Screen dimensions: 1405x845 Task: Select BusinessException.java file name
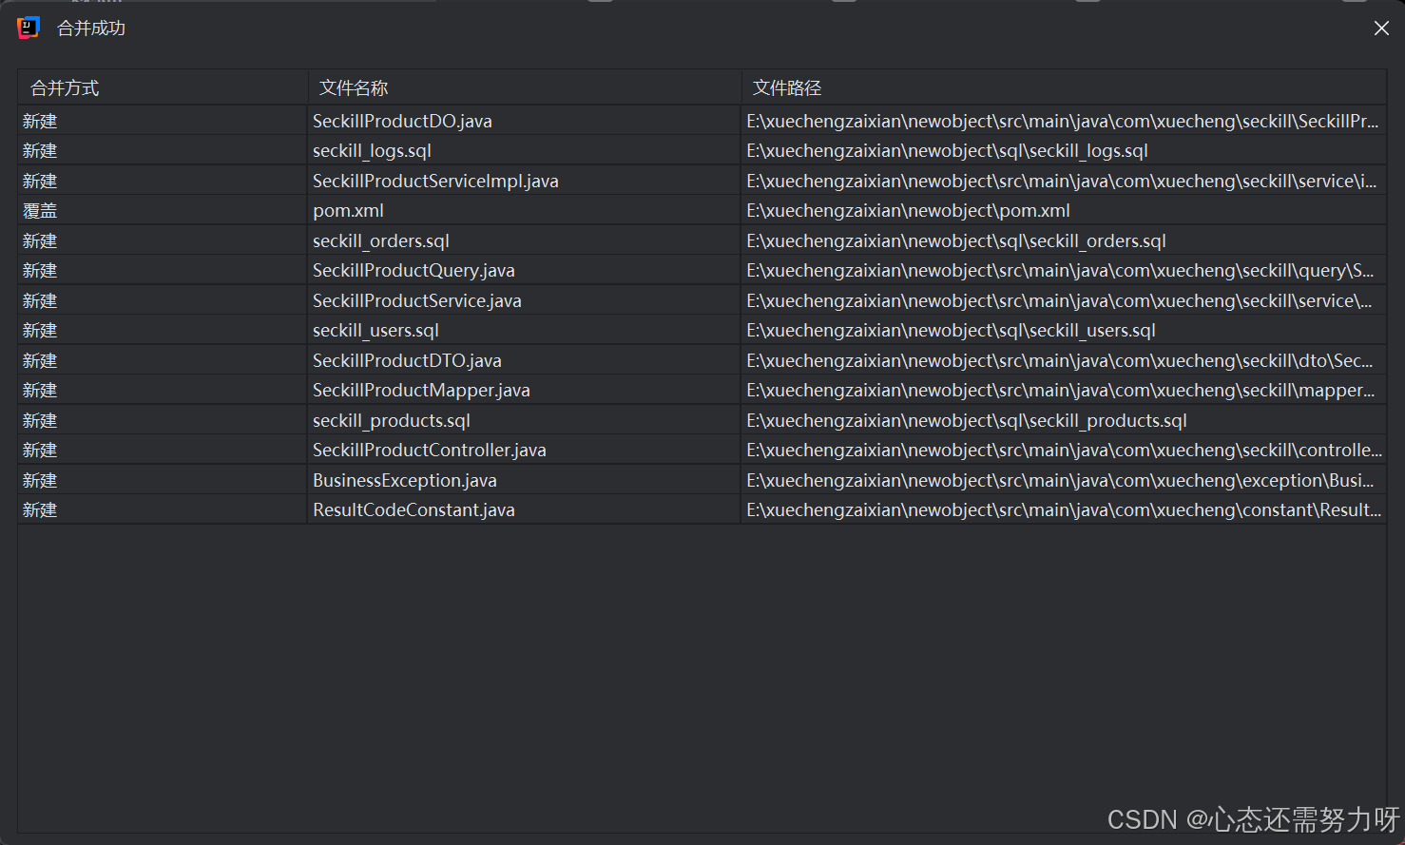tap(405, 480)
